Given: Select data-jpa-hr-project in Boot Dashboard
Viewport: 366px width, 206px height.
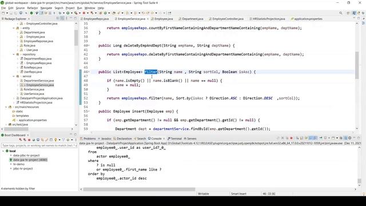Looking at the screenshot, I should [x=30, y=160].
